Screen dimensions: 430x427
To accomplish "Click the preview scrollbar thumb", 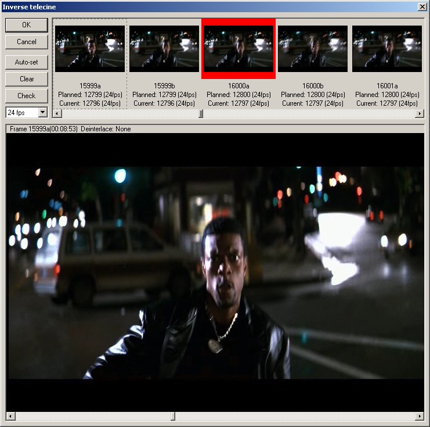I will pos(173,417).
